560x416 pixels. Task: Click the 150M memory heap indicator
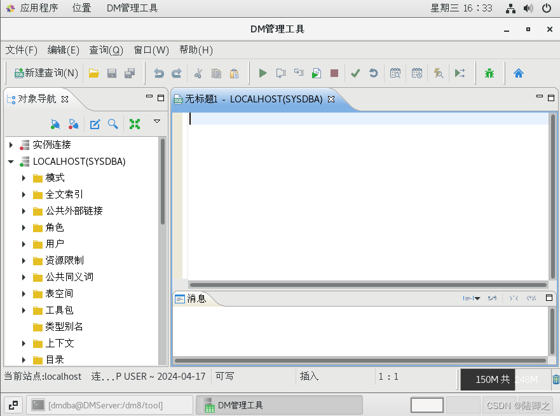[x=505, y=379]
